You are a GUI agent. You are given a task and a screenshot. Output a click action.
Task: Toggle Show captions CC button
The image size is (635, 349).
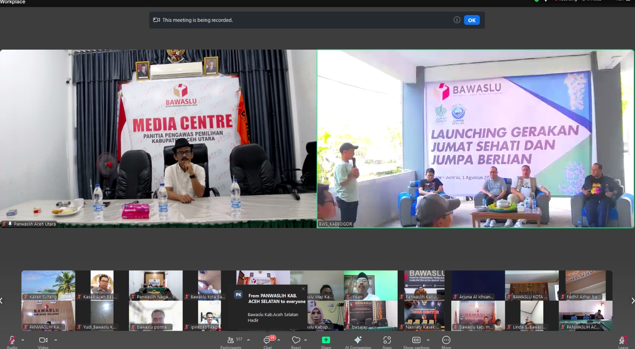(x=416, y=340)
